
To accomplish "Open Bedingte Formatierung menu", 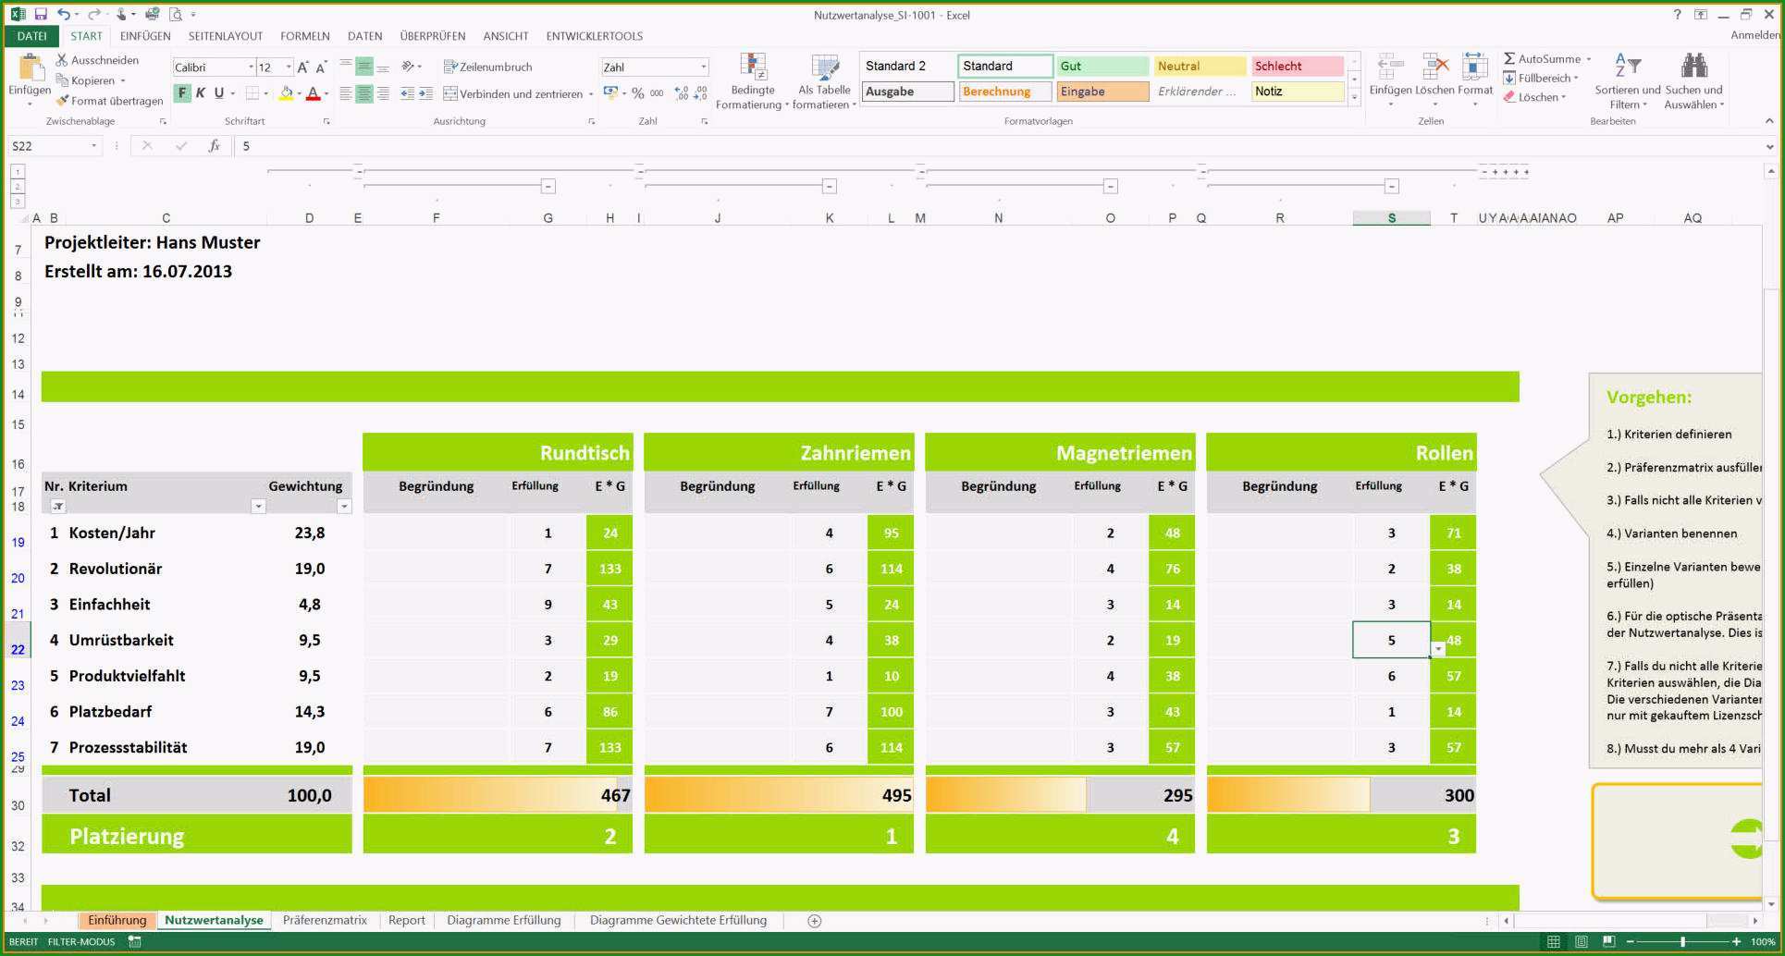I will (753, 81).
